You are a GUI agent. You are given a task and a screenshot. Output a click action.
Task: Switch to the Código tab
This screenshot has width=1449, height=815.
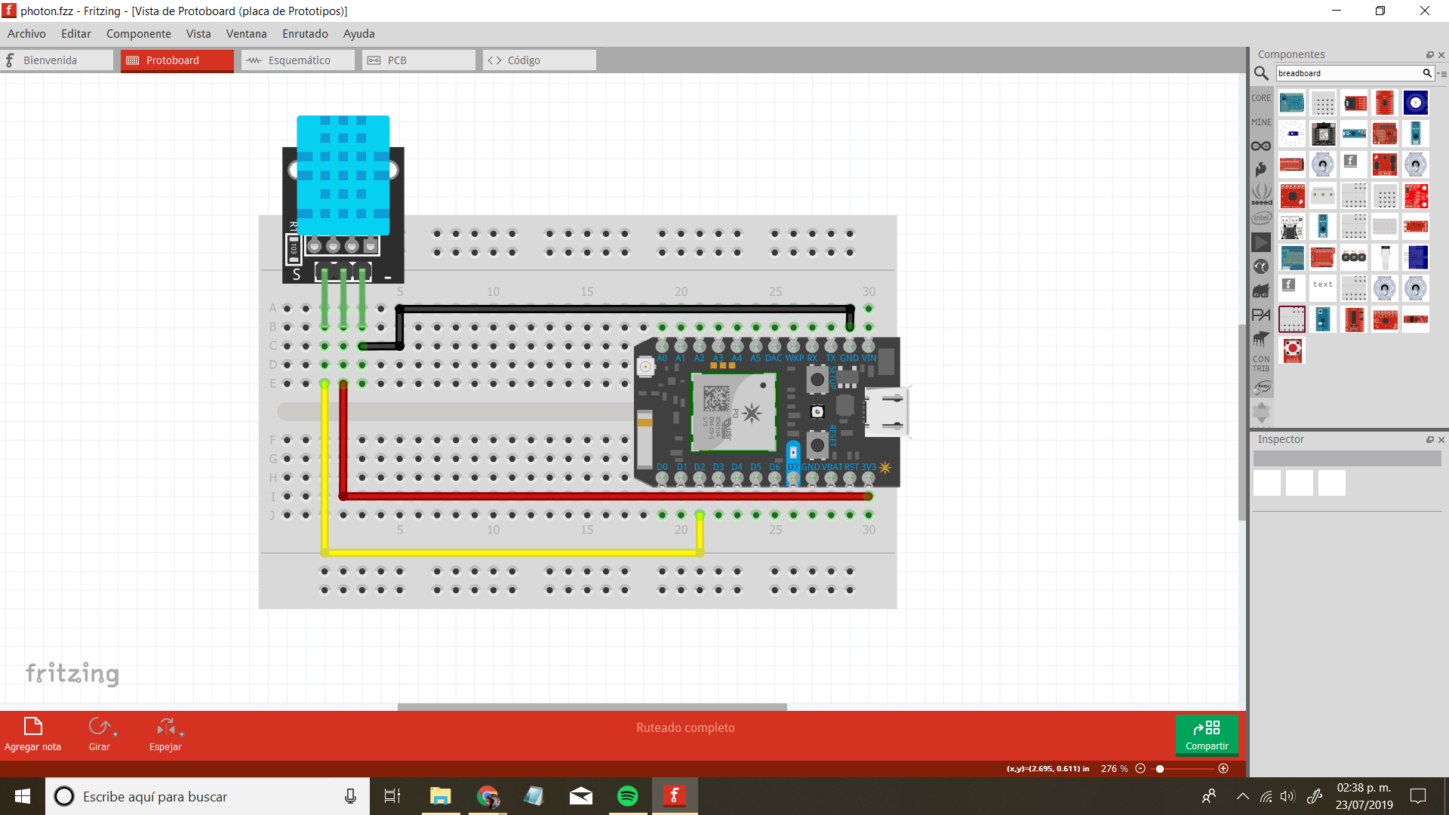point(540,60)
